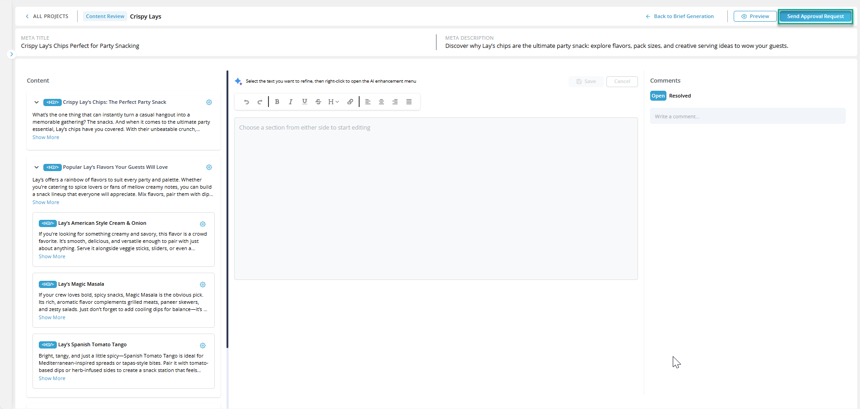Viewport: 860px width, 409px height.
Task: Open settings gear for Lay's Spanish Tomato Tango
Action: click(x=203, y=346)
